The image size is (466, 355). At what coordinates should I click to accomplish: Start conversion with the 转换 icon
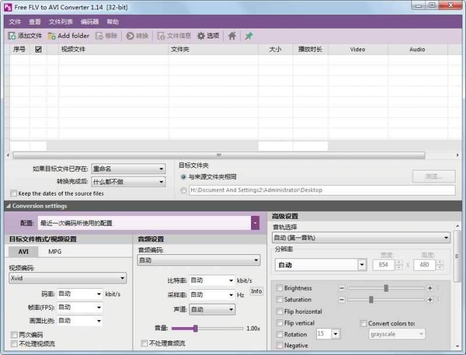click(x=130, y=35)
